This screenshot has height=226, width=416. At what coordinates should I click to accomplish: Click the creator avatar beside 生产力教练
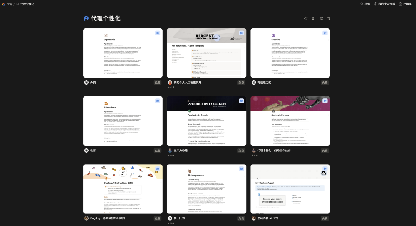coord(170,150)
